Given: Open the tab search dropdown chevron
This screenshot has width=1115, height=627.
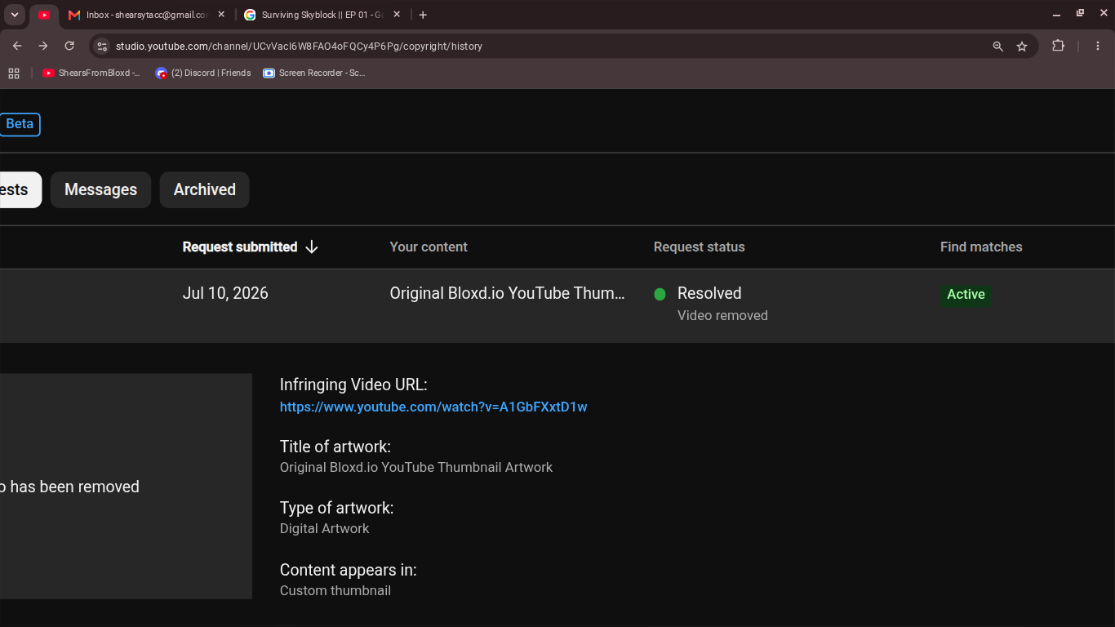Looking at the screenshot, I should click(15, 15).
